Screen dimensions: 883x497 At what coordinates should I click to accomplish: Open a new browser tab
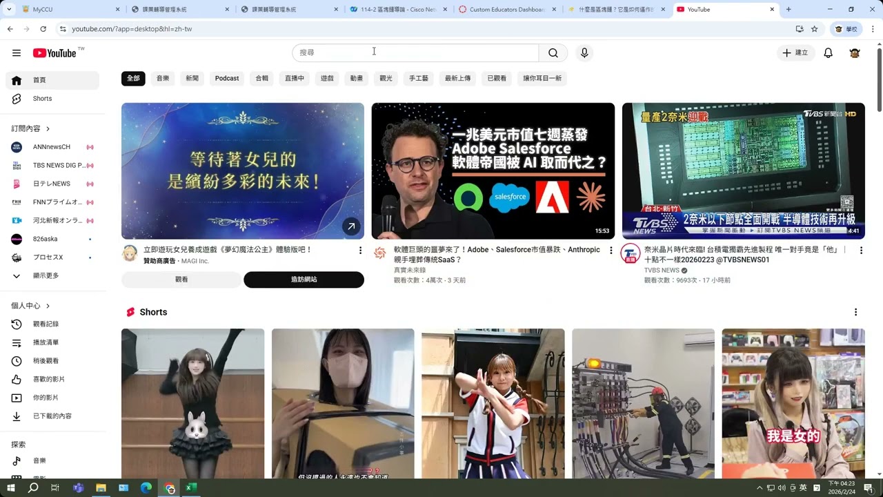(788, 10)
